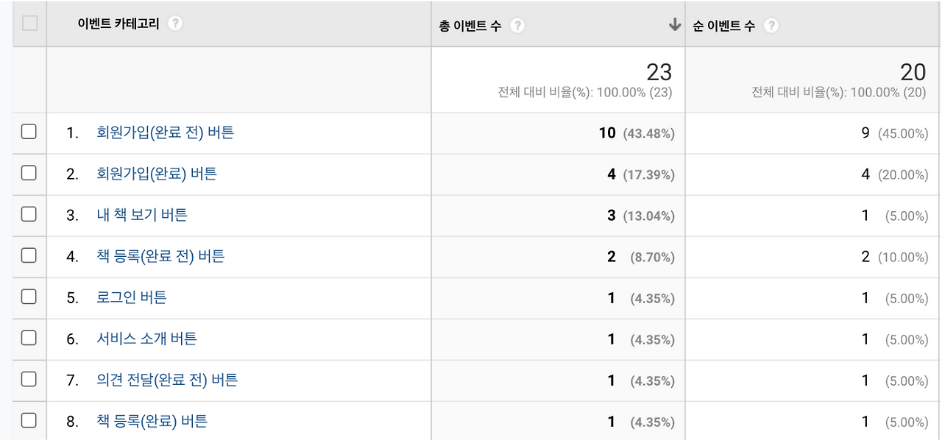Open the 회원가입(완료 전) 버튼 link

tap(166, 132)
